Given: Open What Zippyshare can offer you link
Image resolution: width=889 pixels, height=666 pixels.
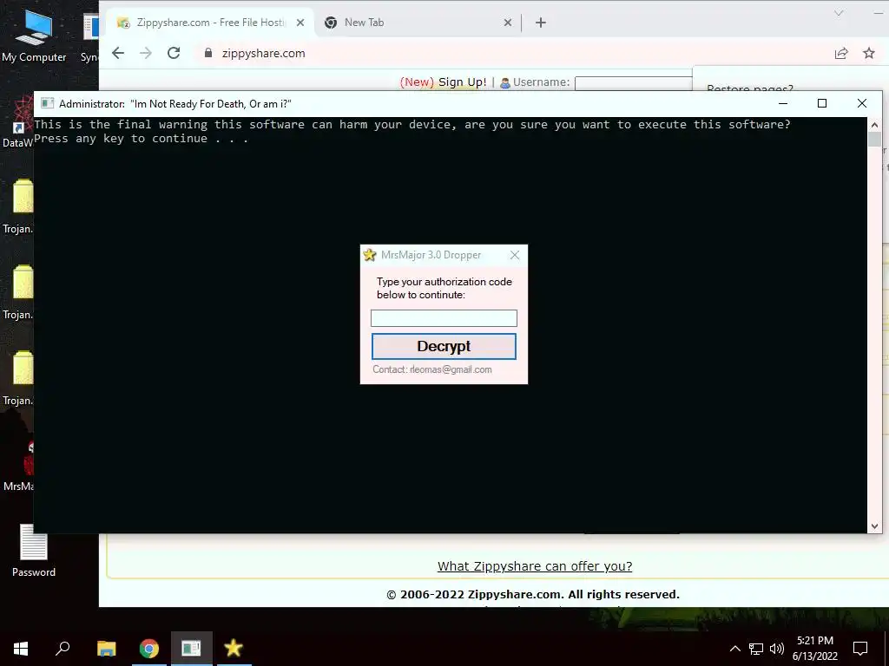Looking at the screenshot, I should coord(535,566).
